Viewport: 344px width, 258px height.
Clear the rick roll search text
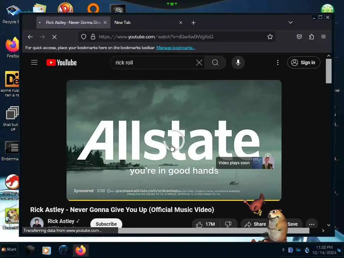[x=199, y=62]
